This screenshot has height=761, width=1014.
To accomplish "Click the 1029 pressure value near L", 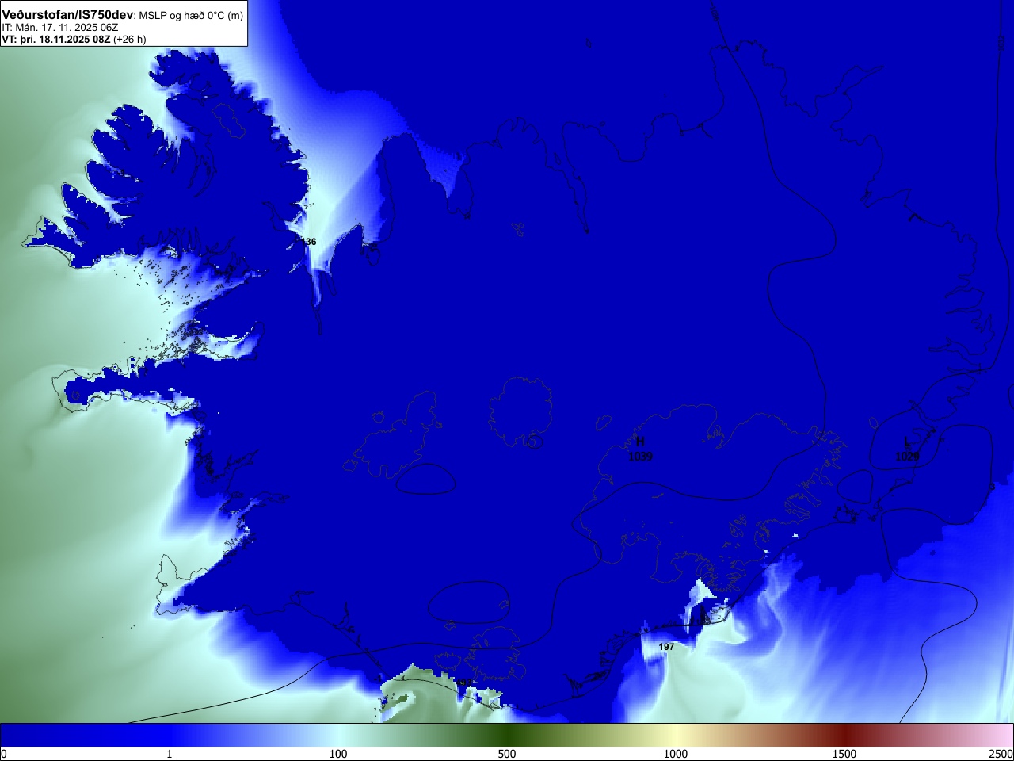I will coord(907,457).
